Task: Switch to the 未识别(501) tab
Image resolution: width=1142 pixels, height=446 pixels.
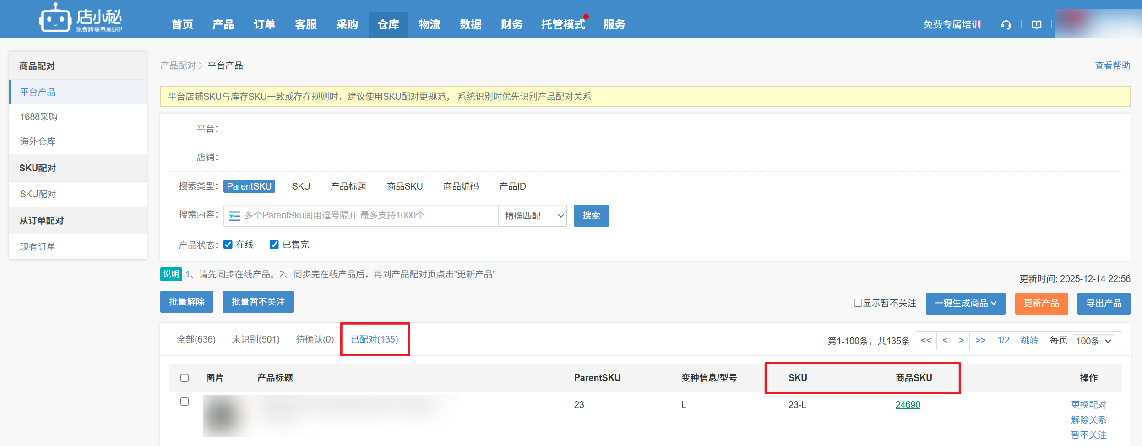Action: (x=256, y=339)
